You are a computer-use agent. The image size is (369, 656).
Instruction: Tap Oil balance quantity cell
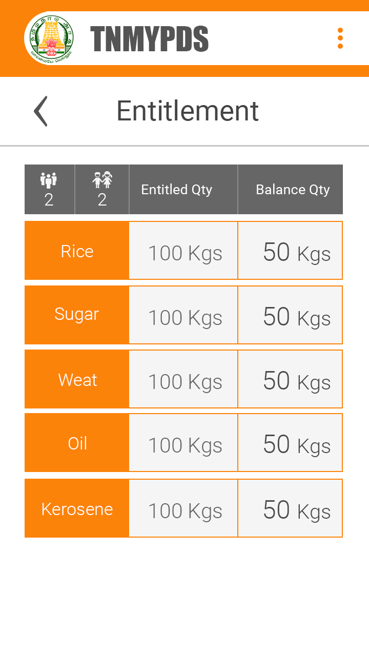click(296, 445)
